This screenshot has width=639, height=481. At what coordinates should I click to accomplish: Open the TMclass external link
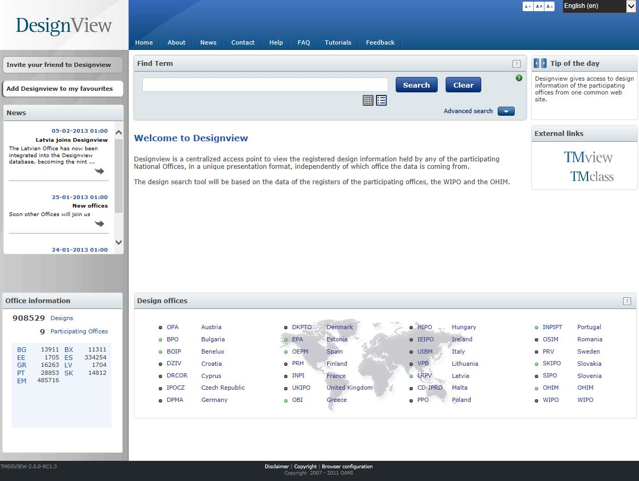592,176
